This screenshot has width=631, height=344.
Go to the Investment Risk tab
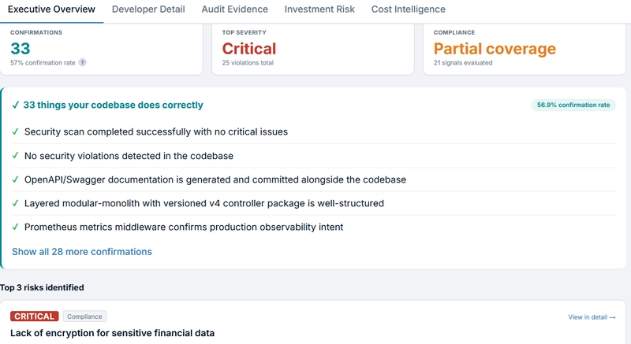click(x=319, y=9)
